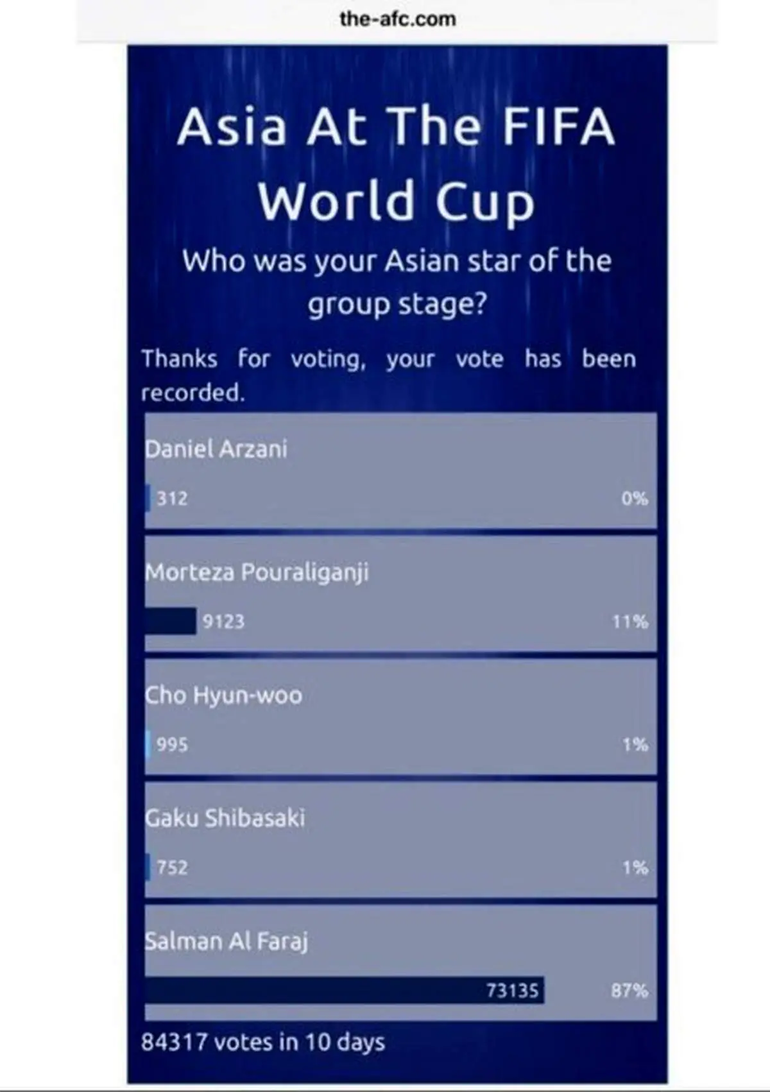Click the Thanks for voting confirmation message
The height and width of the screenshot is (1092, 770).
pyautogui.click(x=388, y=375)
